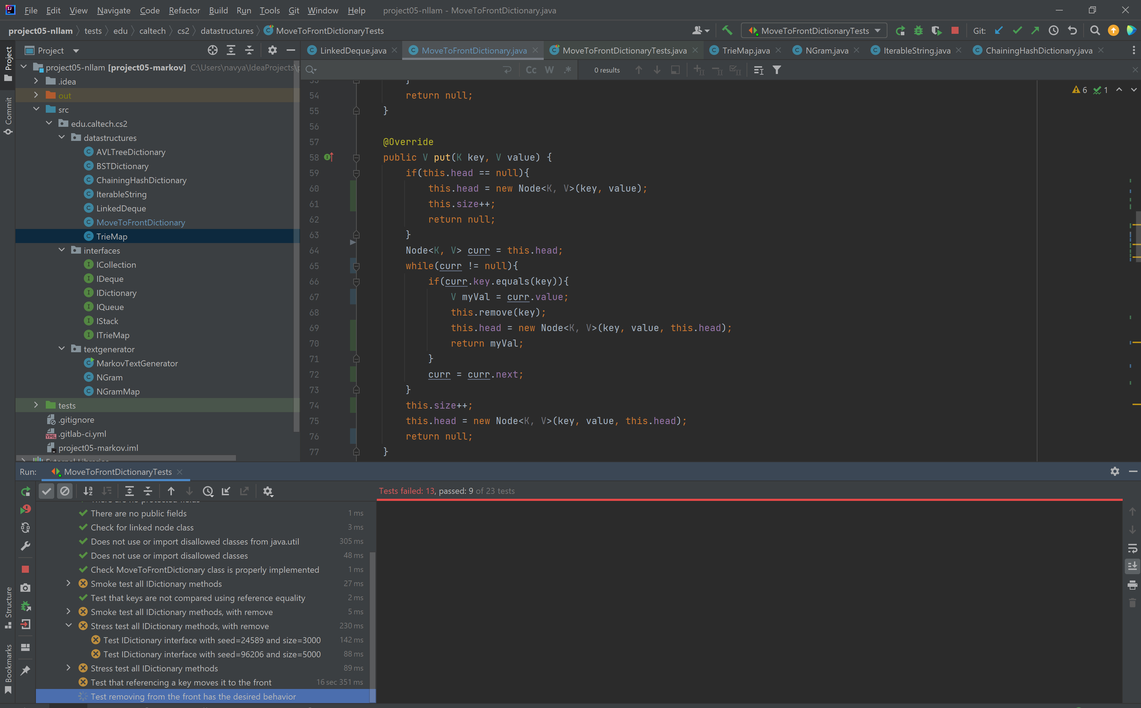1141x708 pixels.
Task: Select ChainingHashDictionary in project tree
Action: [141, 180]
